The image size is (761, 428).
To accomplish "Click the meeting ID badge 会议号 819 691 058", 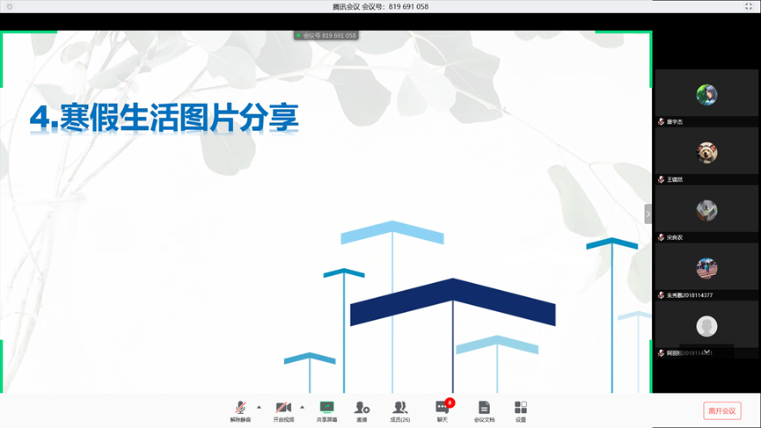I will [326, 35].
